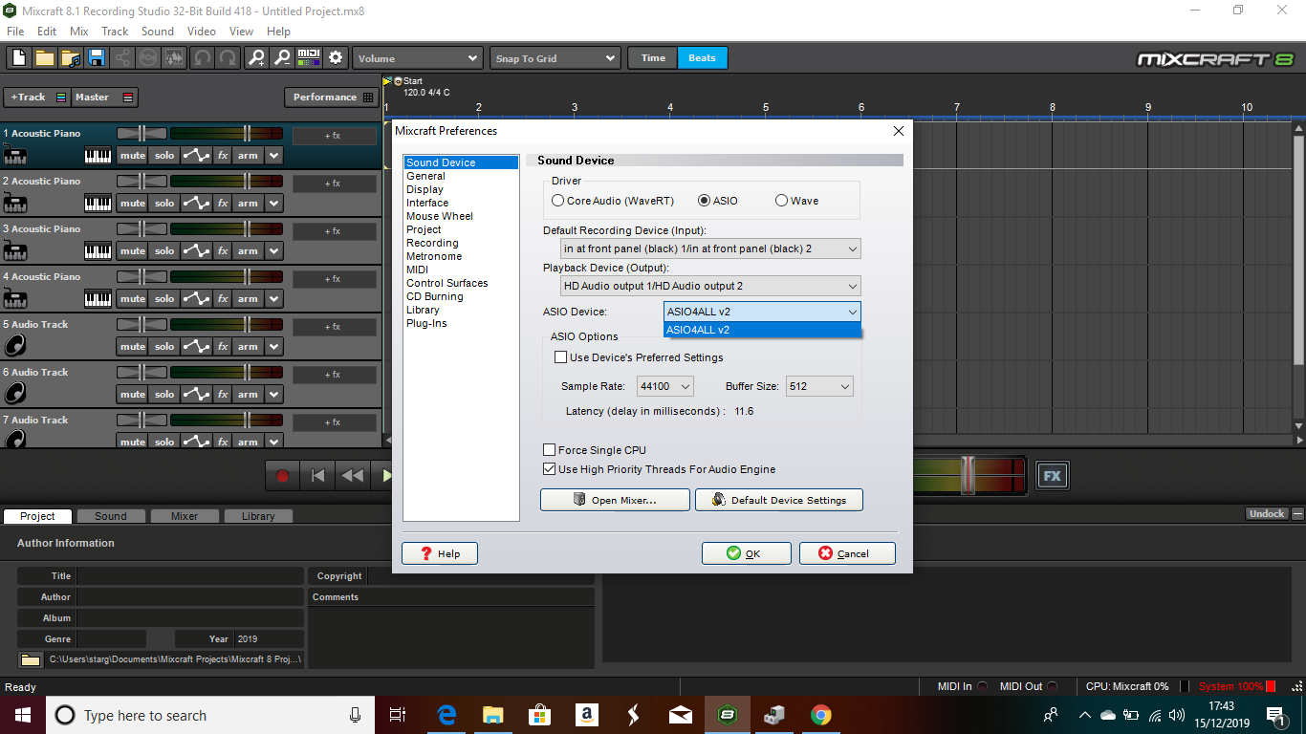Choose ASIO4ALL v2 from the open list
Viewport: 1306px width, 734px height.
(x=763, y=330)
